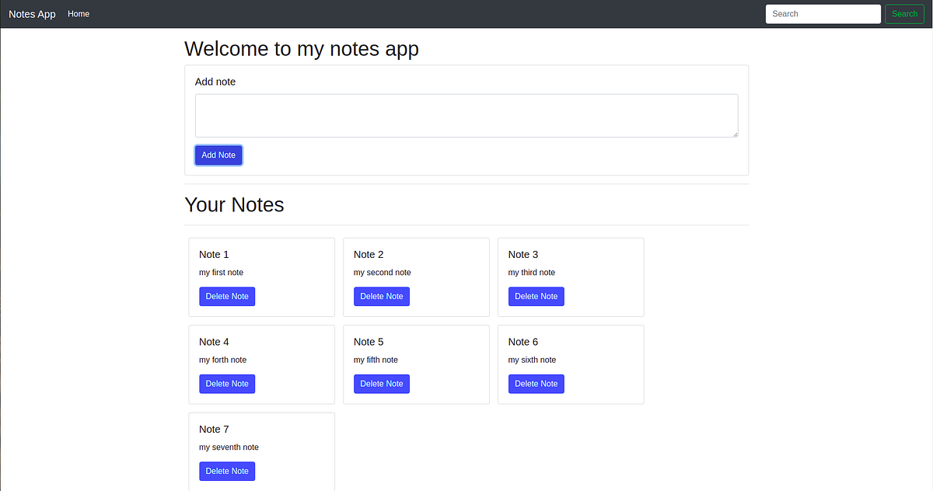Click the textarea resize handle
The height and width of the screenshot is (491, 933).
coord(735,134)
